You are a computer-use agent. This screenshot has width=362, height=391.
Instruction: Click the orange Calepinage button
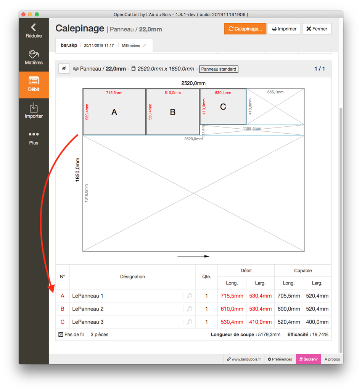pyautogui.click(x=245, y=29)
